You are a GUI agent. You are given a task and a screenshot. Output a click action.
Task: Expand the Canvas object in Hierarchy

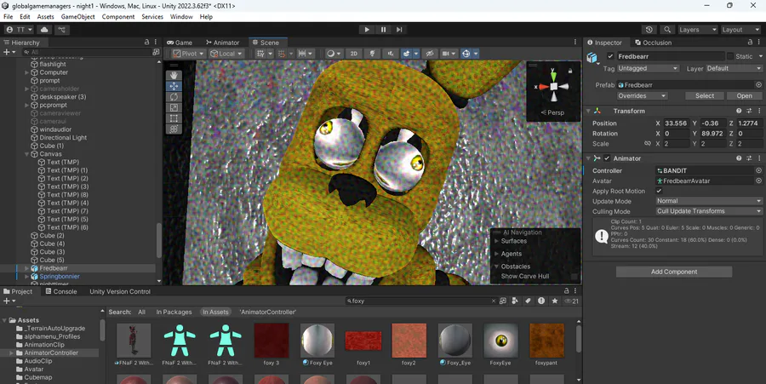pos(27,154)
